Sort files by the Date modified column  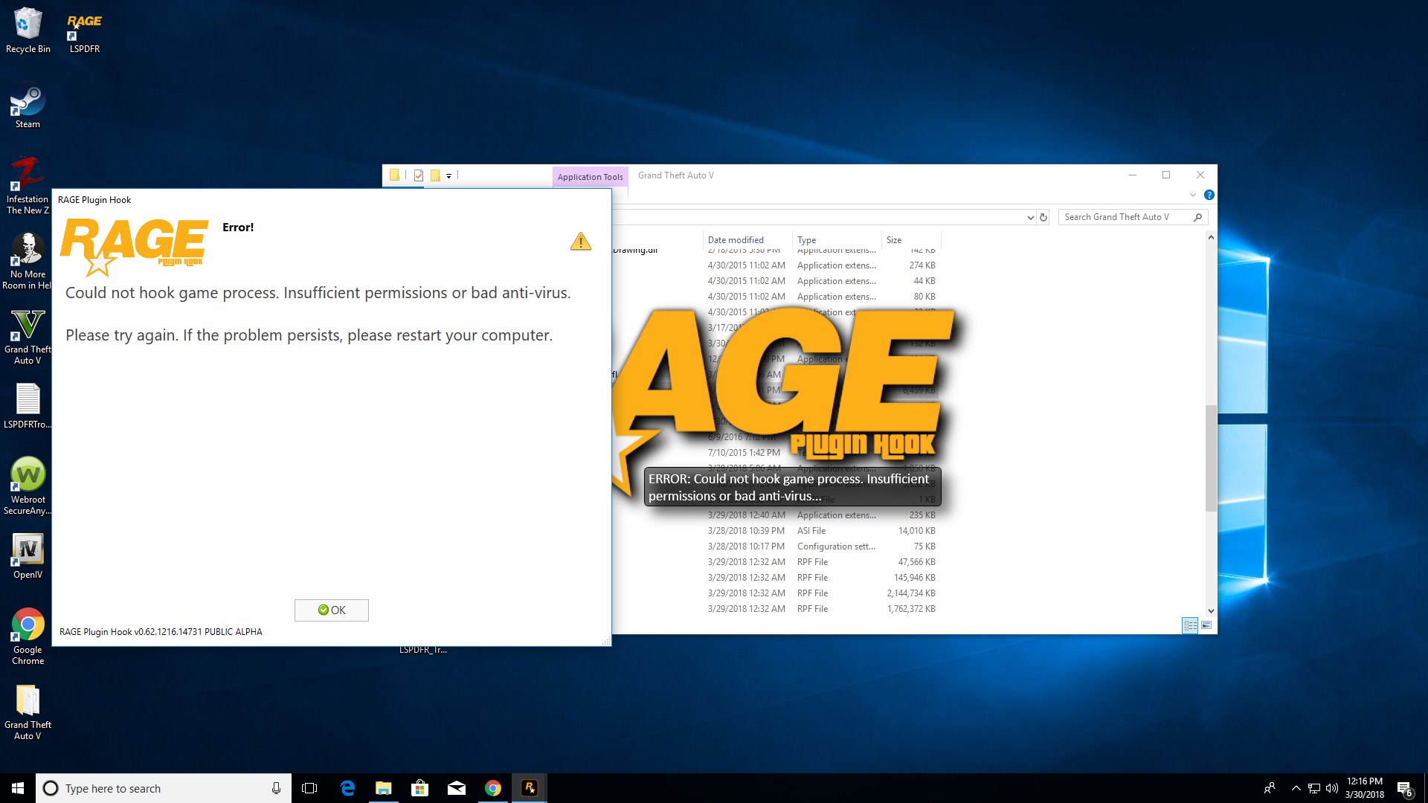[x=736, y=239]
